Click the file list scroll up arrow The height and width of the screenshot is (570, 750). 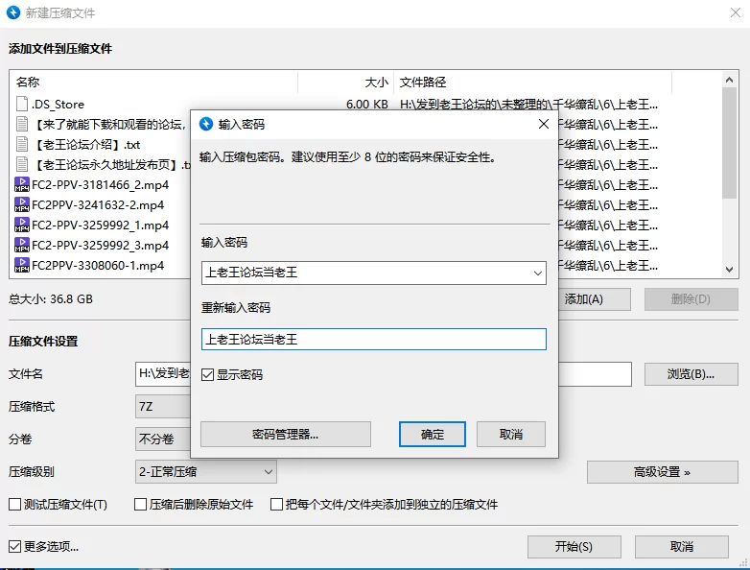729,80
